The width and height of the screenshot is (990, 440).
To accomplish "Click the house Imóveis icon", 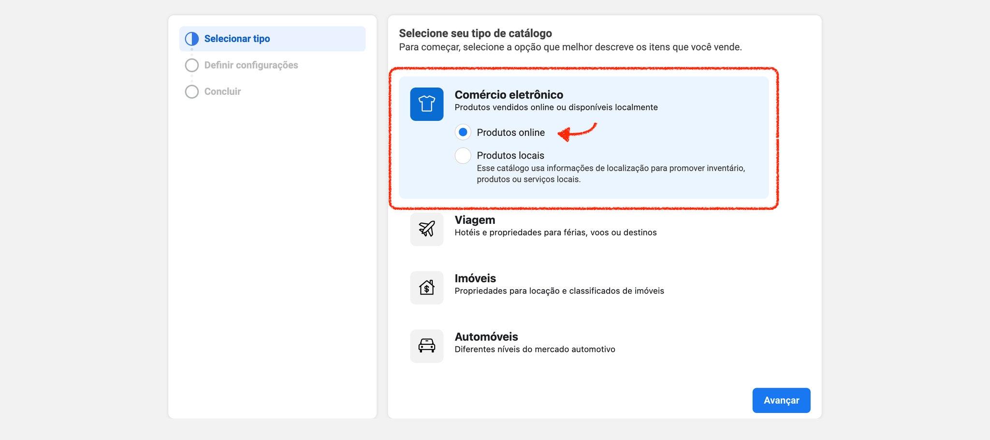I will (426, 288).
